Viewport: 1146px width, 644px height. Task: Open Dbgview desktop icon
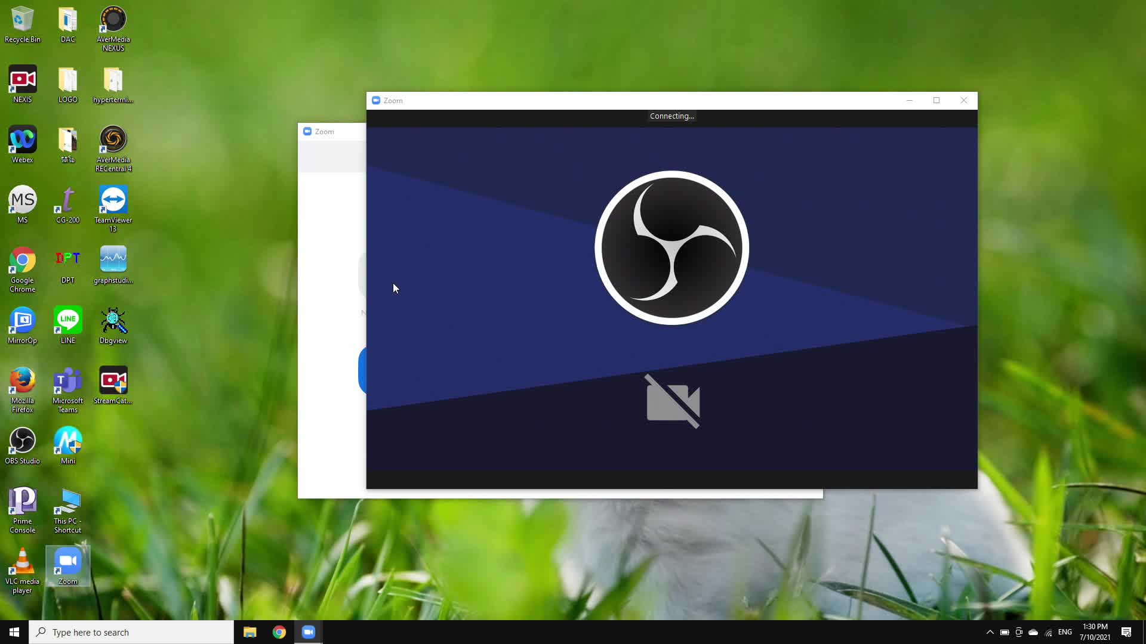tap(113, 325)
